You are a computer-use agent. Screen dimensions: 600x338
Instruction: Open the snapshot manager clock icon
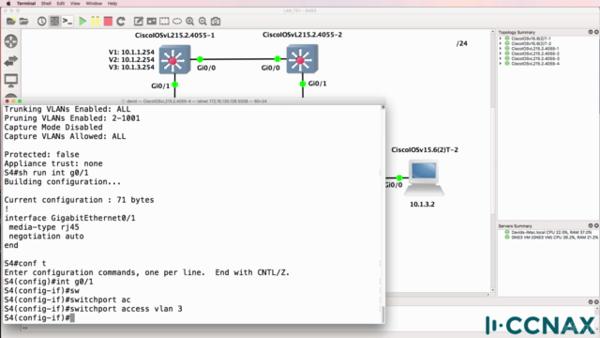41,21
